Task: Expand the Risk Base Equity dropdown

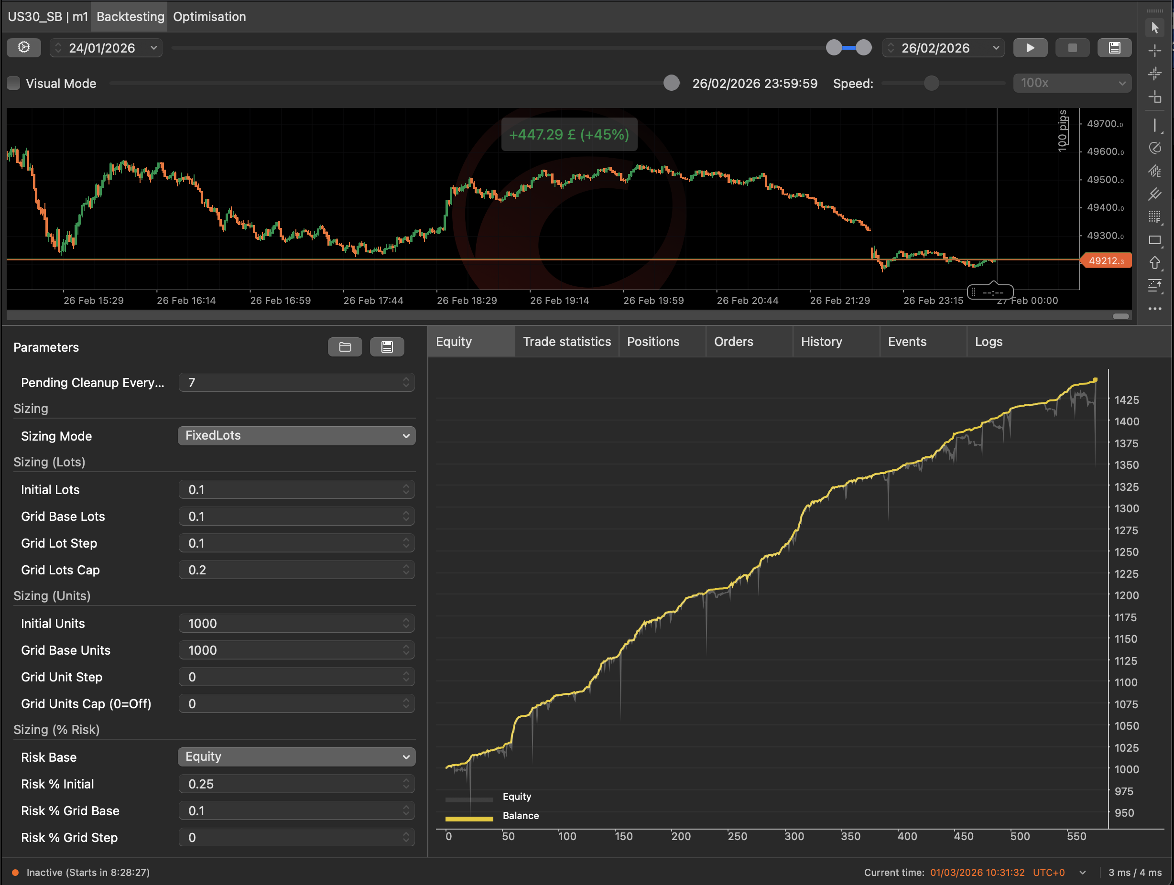Action: pos(296,756)
